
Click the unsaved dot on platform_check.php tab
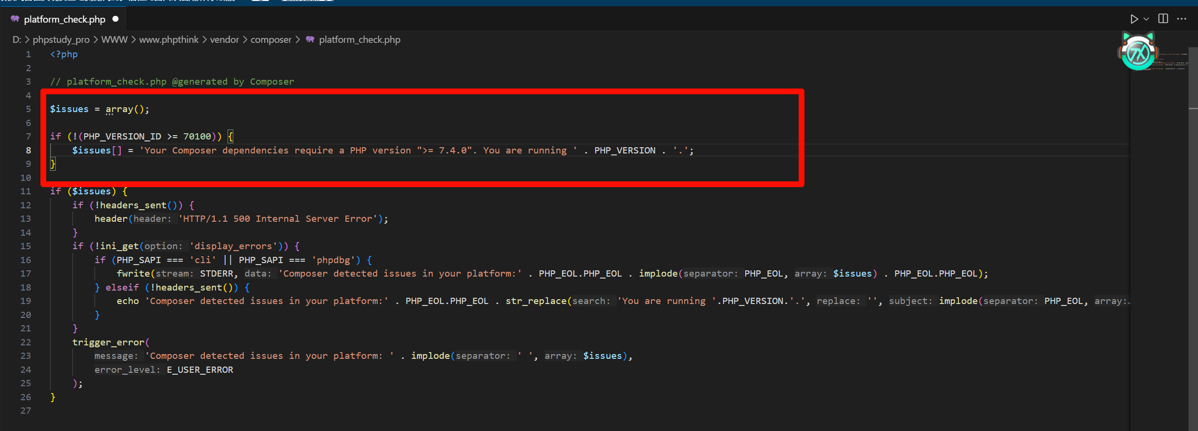115,19
